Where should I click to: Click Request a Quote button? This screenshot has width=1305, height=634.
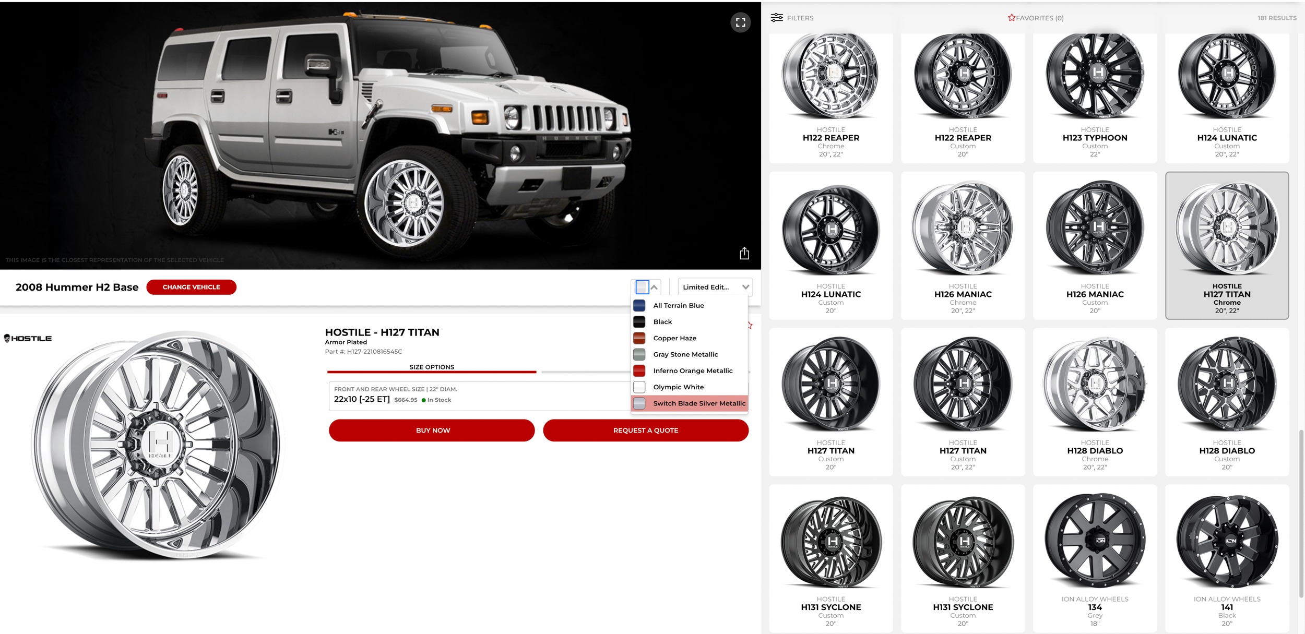click(646, 430)
